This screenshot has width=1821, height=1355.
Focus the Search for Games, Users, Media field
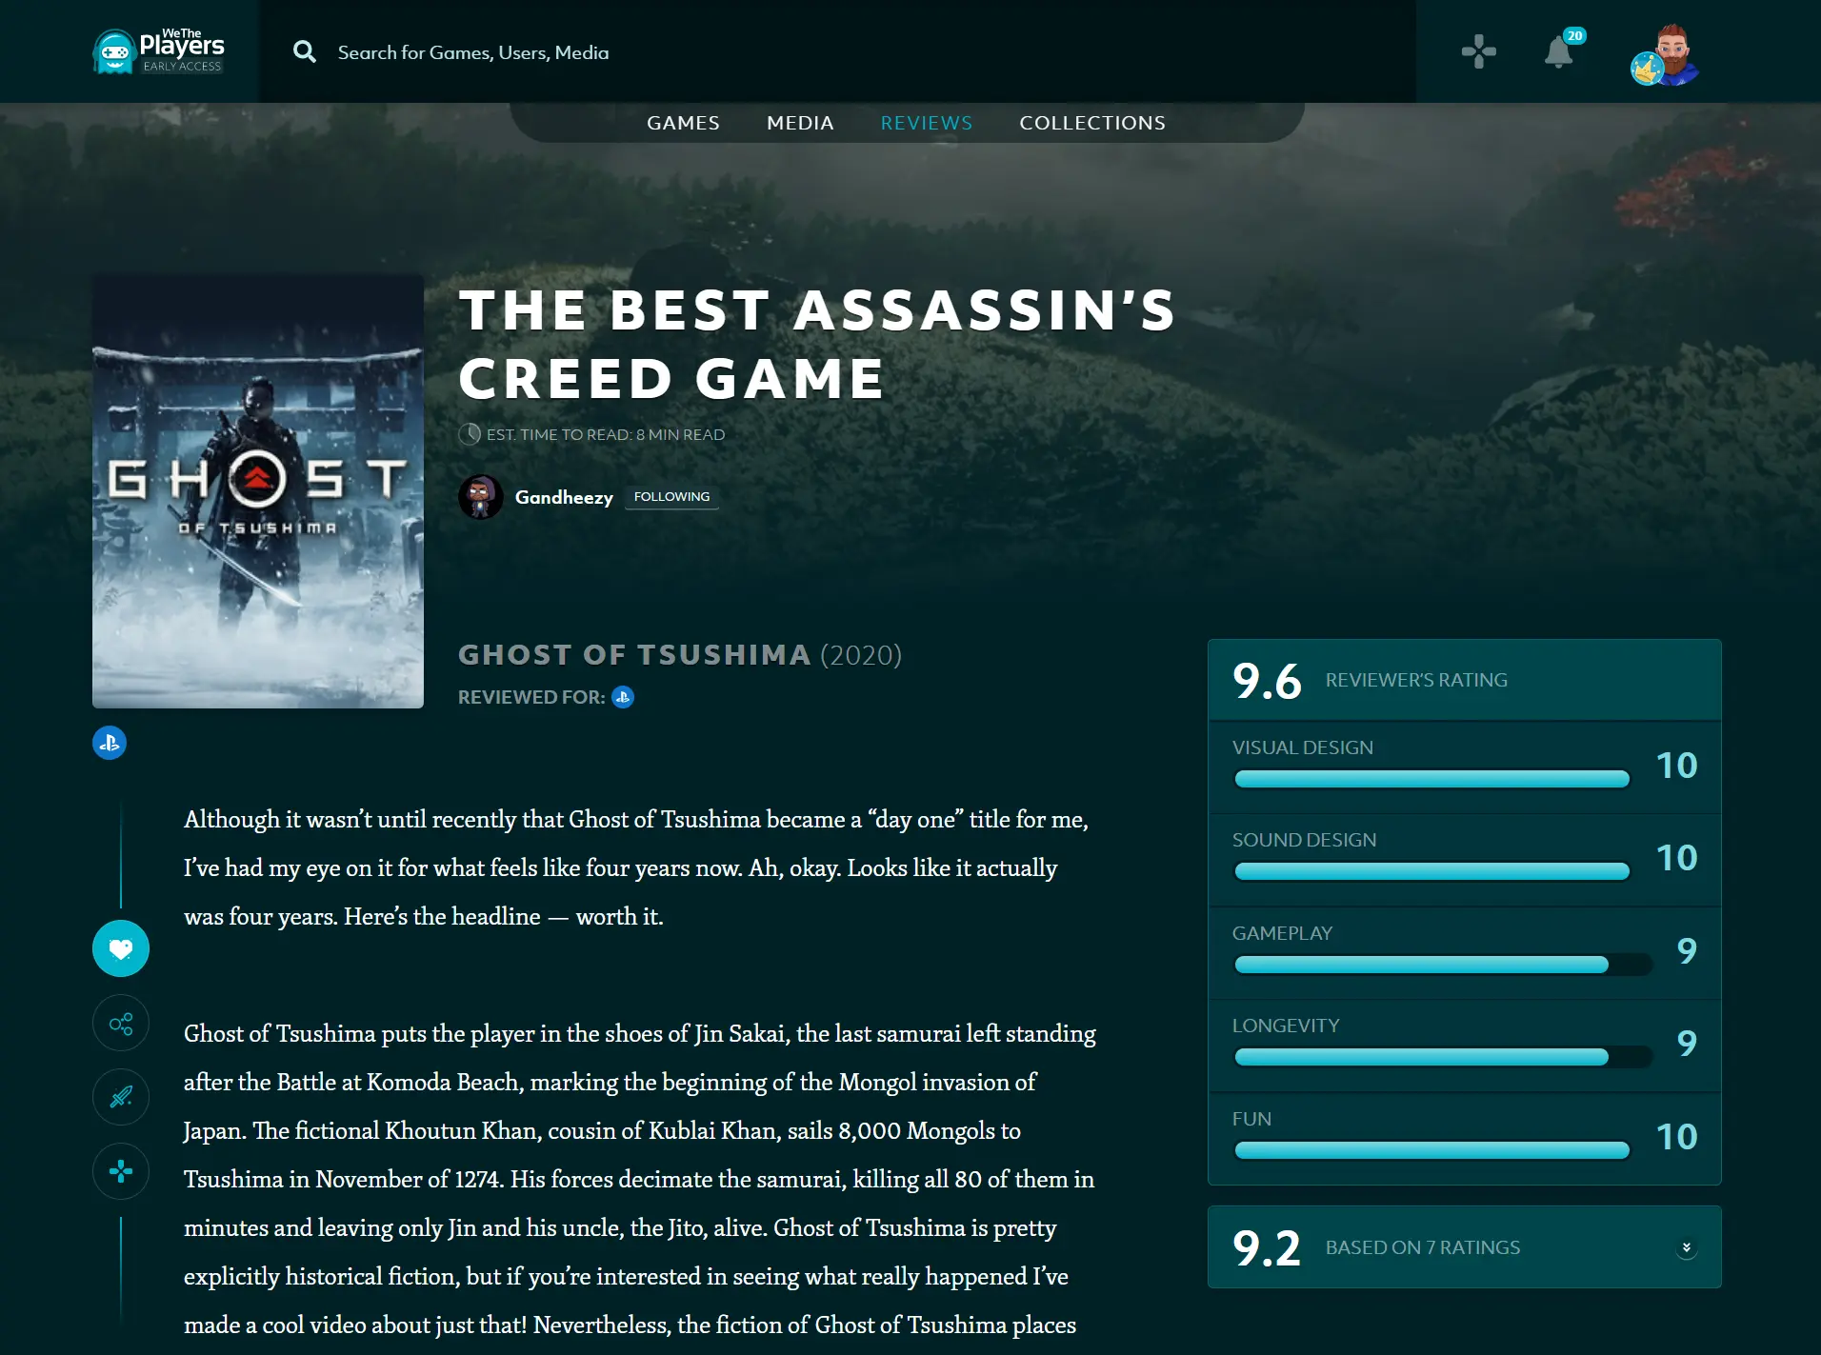pos(838,51)
